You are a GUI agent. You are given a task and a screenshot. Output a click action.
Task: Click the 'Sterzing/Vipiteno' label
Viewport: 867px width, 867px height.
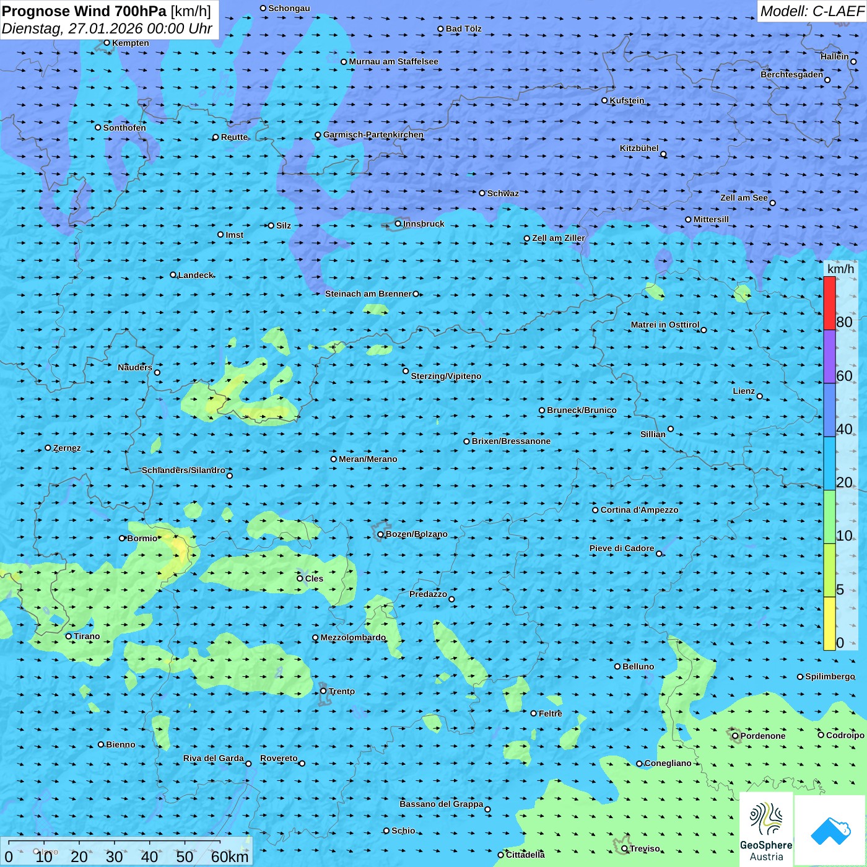click(x=446, y=376)
